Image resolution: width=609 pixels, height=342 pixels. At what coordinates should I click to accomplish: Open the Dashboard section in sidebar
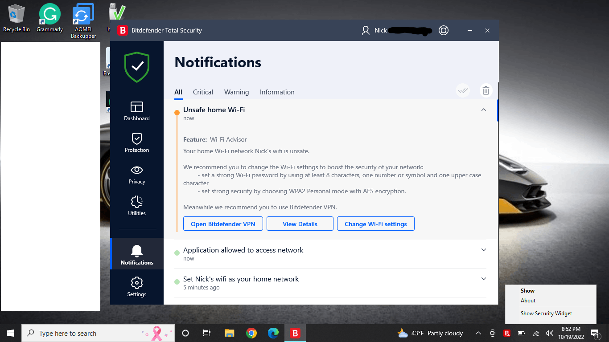[x=137, y=111]
